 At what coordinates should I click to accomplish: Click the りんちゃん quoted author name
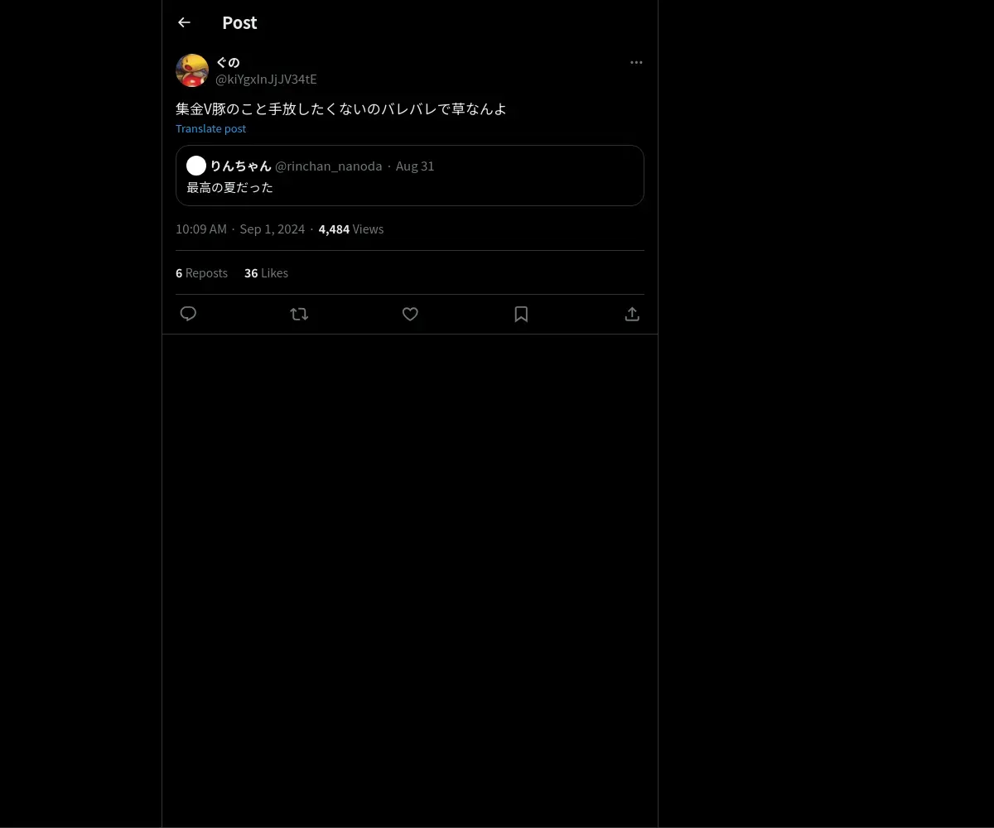click(x=240, y=166)
